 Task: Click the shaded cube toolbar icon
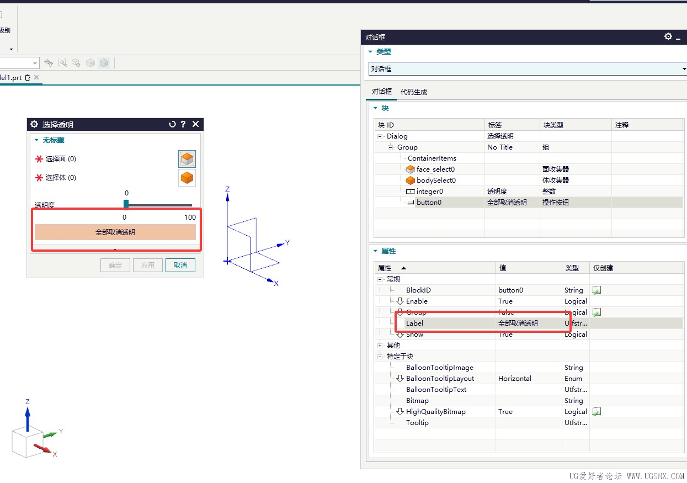[x=90, y=63]
